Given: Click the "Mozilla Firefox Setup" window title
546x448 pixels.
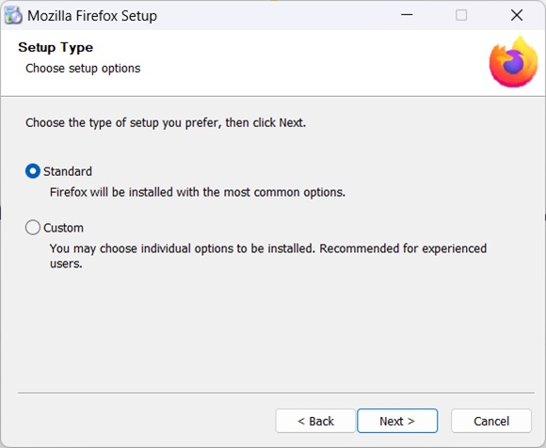Looking at the screenshot, I should coord(92,16).
